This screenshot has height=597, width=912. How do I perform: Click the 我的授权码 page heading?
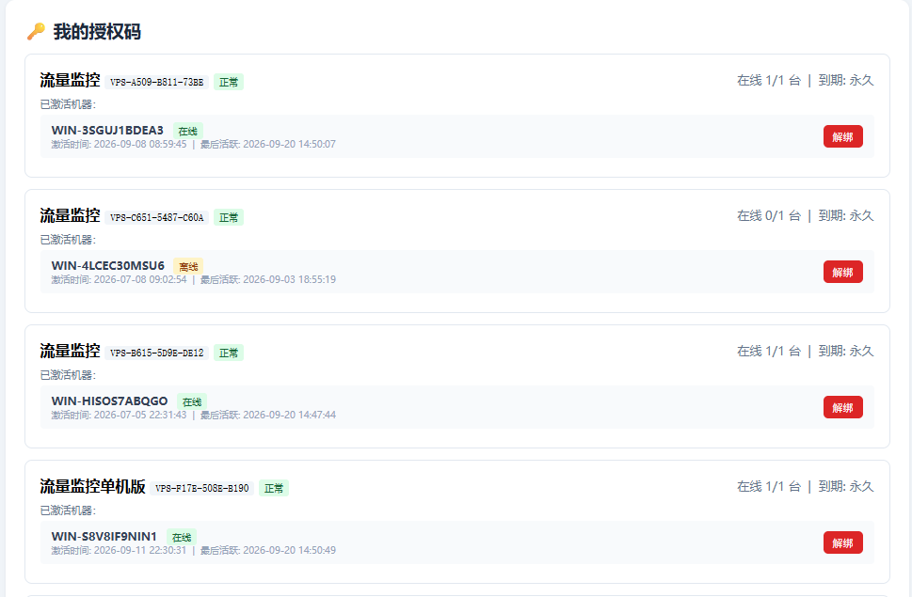97,31
